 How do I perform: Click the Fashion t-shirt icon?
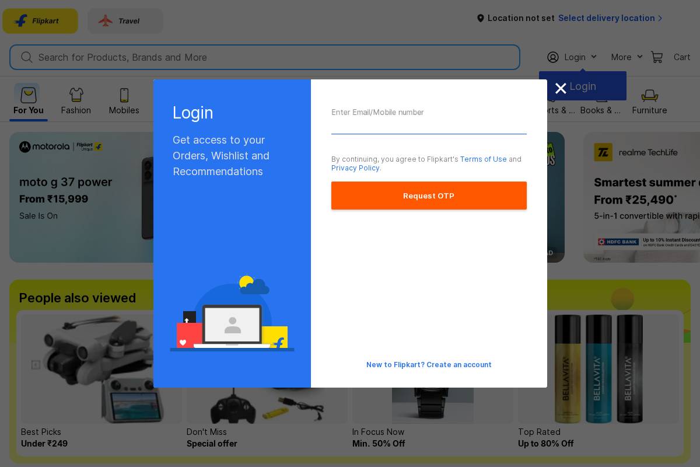[x=76, y=95]
